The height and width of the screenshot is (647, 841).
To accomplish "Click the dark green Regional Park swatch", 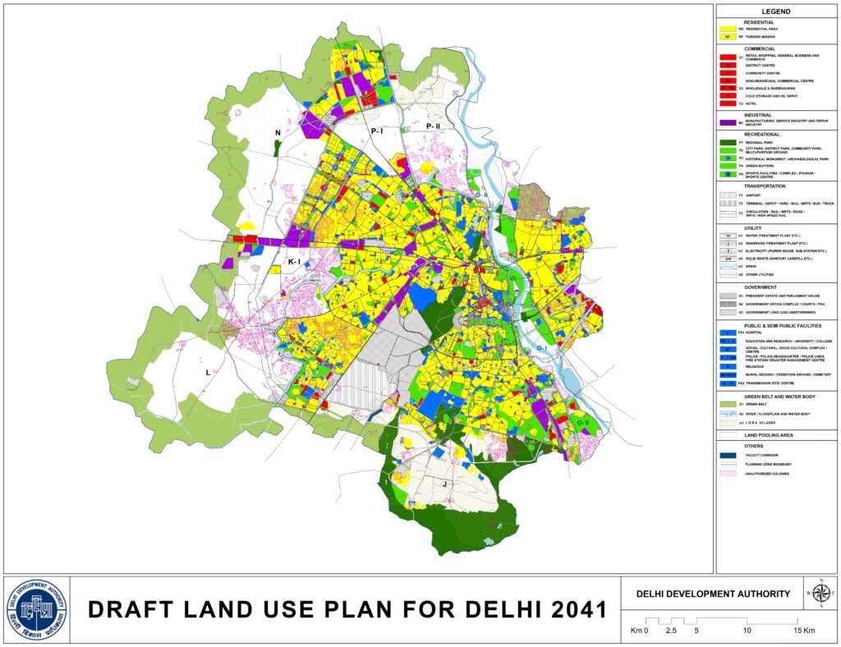I will [x=728, y=143].
